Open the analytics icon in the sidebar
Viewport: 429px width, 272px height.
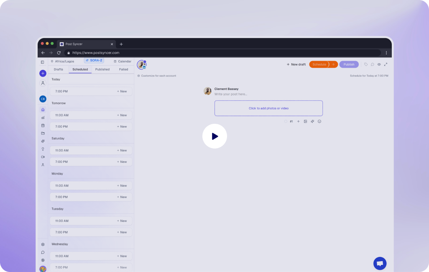click(x=43, y=118)
